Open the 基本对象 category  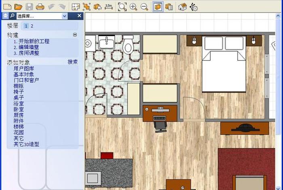pyautogui.click(x=23, y=74)
